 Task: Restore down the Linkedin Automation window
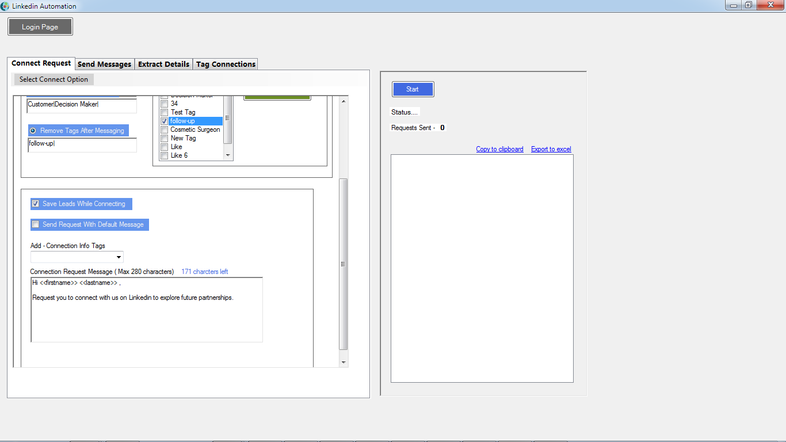coord(749,5)
